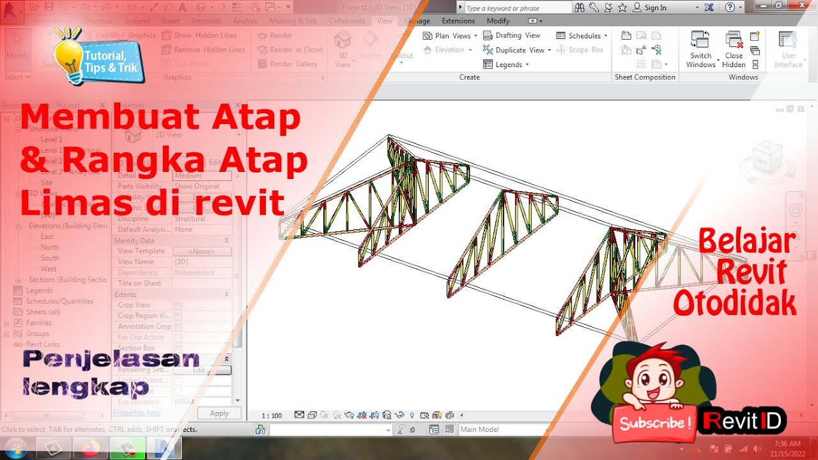Tick the Crop View checkbox
Image resolution: width=818 pixels, height=460 pixels.
coord(178,305)
